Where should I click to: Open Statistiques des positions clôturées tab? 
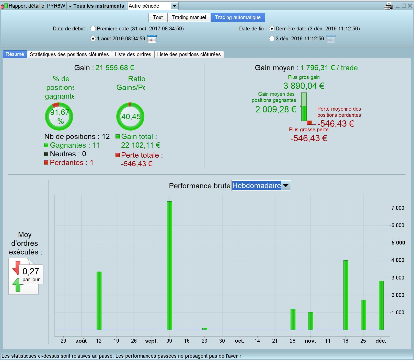click(x=69, y=54)
